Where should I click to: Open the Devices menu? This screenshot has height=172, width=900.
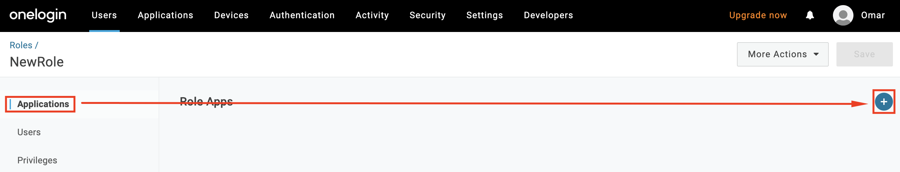pos(231,15)
